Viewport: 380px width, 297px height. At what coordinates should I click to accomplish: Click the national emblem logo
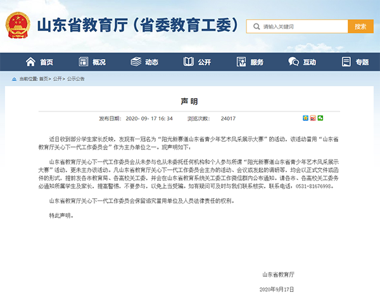point(19,26)
